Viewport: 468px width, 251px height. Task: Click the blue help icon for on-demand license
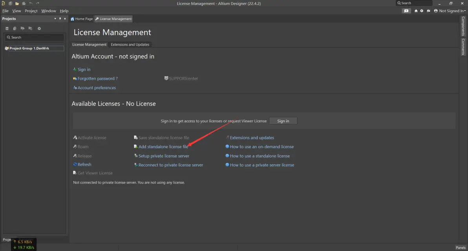[227, 147]
